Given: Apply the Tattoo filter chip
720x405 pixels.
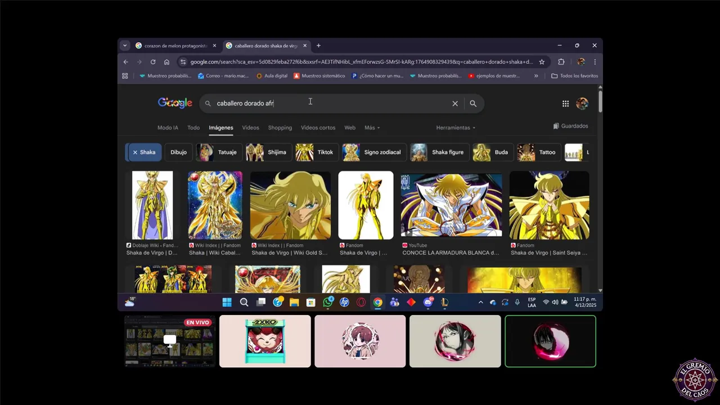Looking at the screenshot, I should coord(539,152).
